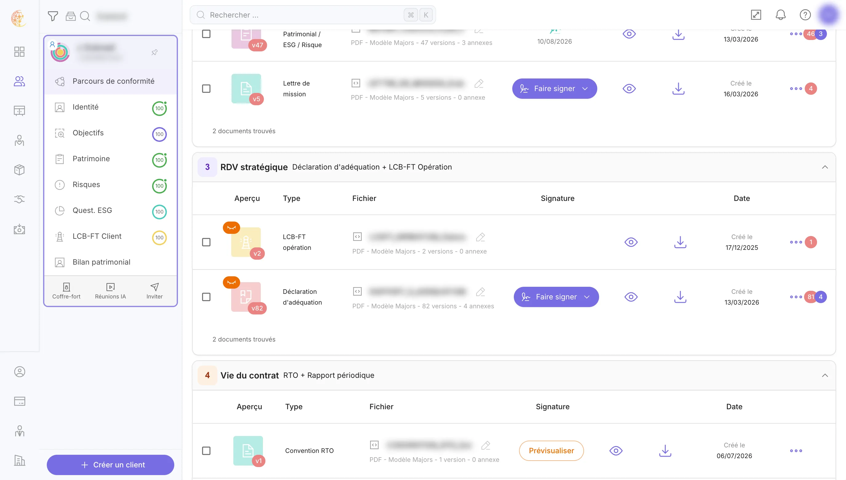Open the user avatar menu
The width and height of the screenshot is (846, 480).
829,15
